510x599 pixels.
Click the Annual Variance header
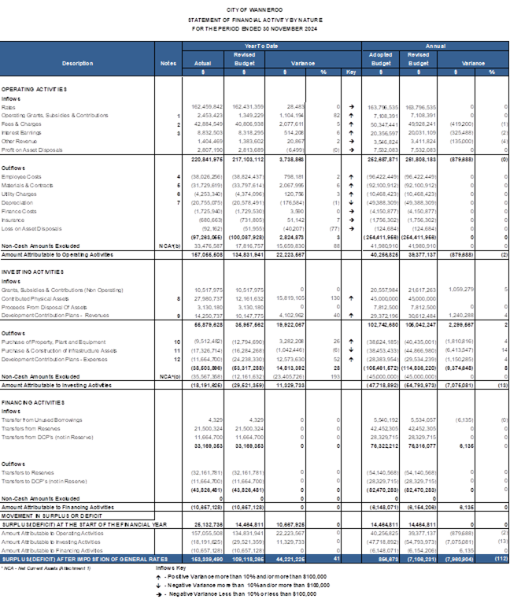pyautogui.click(x=473, y=63)
